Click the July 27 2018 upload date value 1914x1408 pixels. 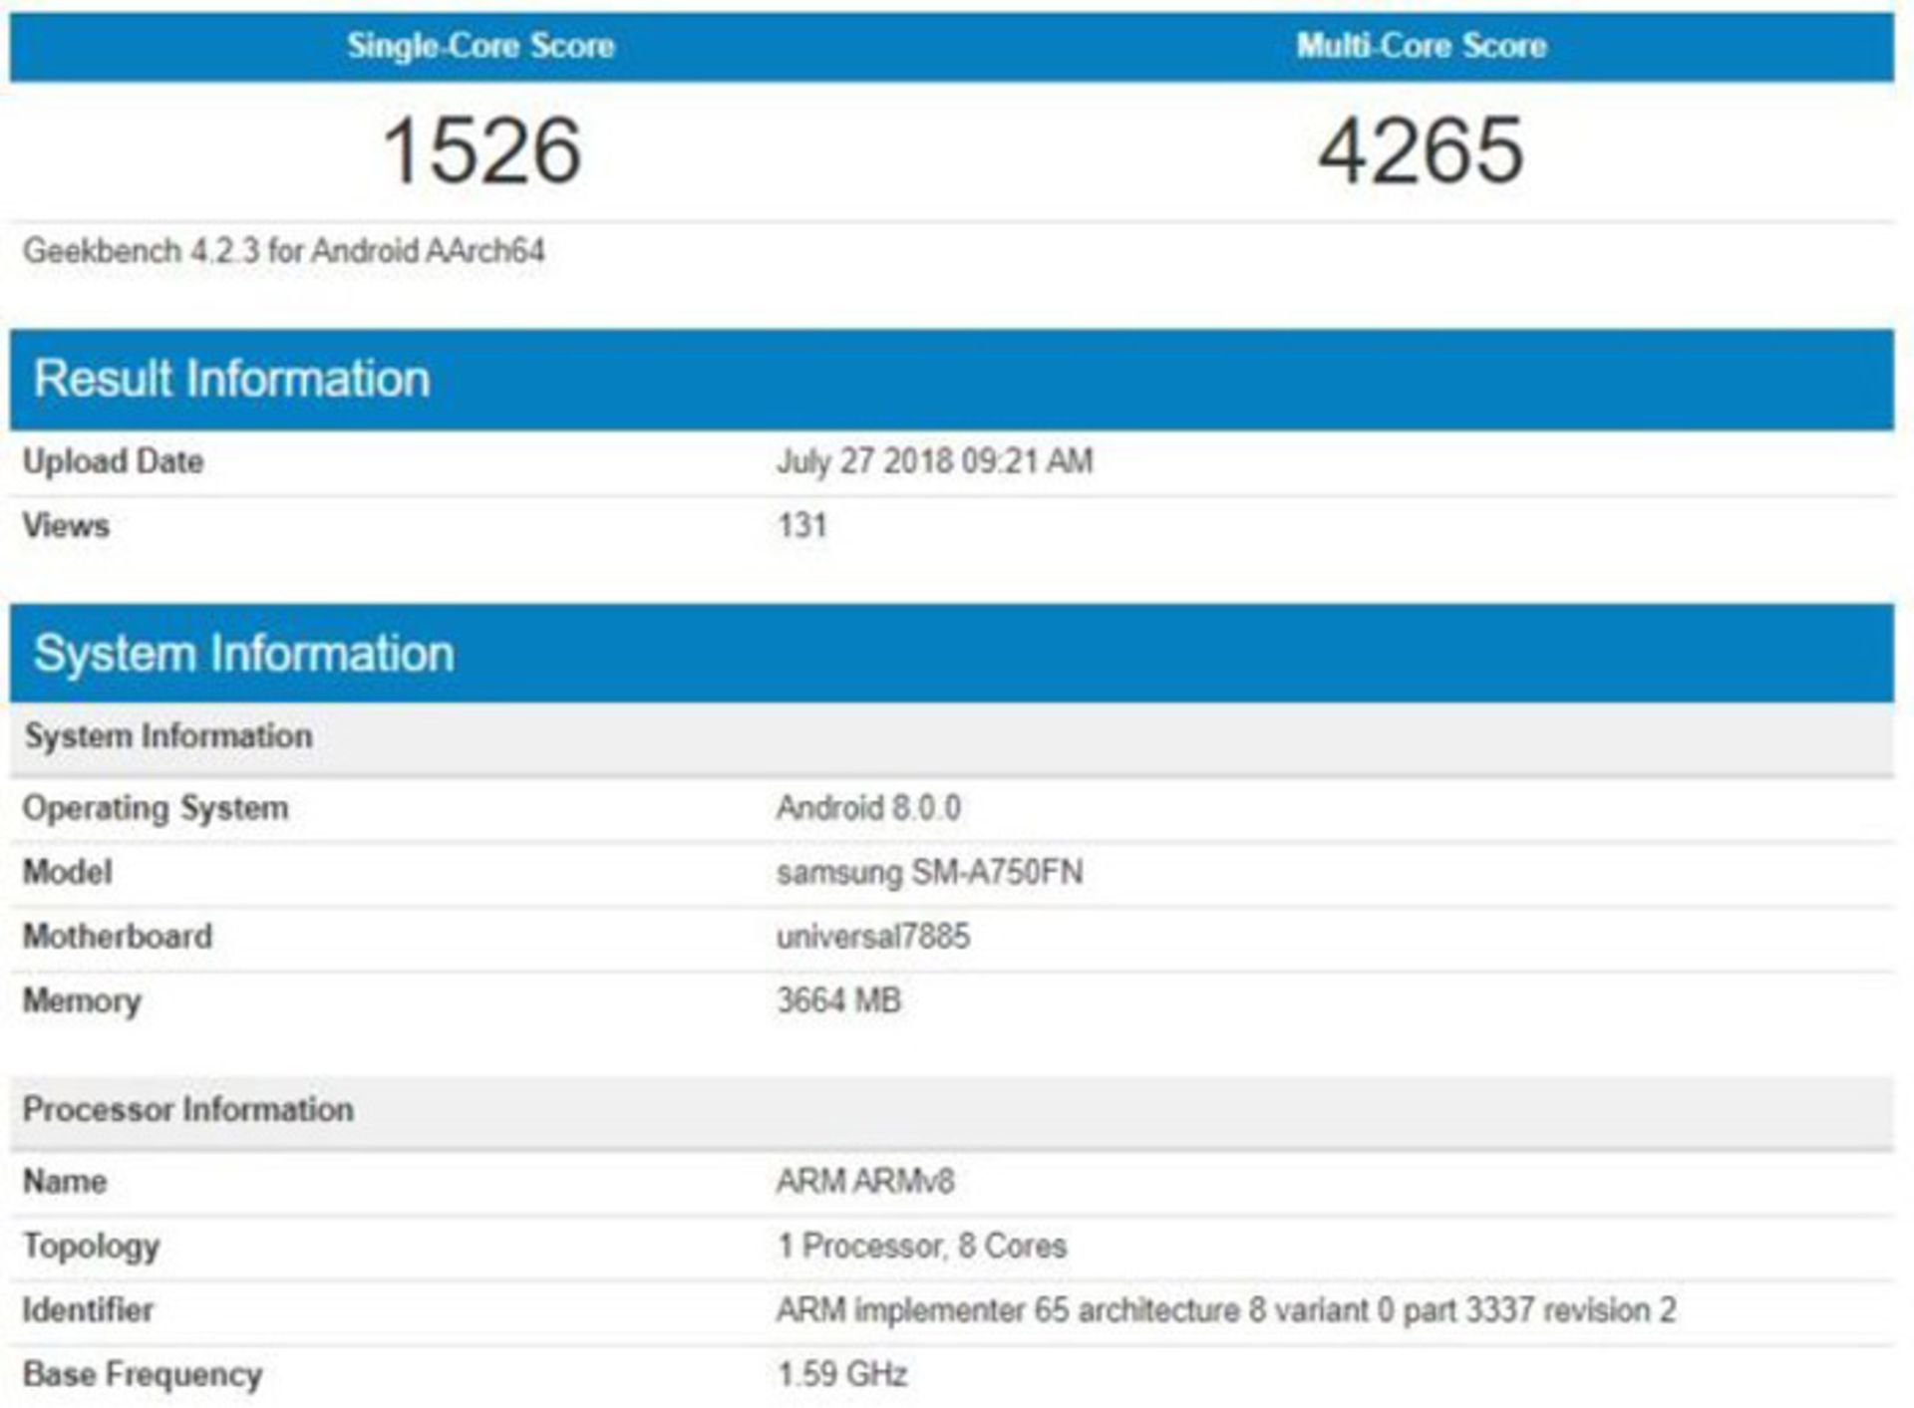[x=934, y=461]
